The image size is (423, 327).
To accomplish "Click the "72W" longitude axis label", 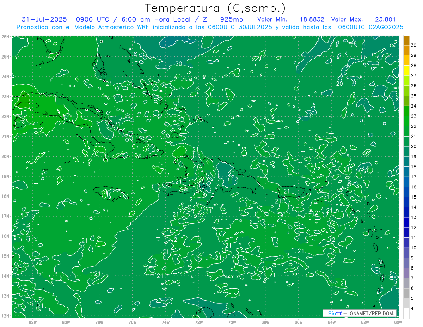I will [x=199, y=322].
